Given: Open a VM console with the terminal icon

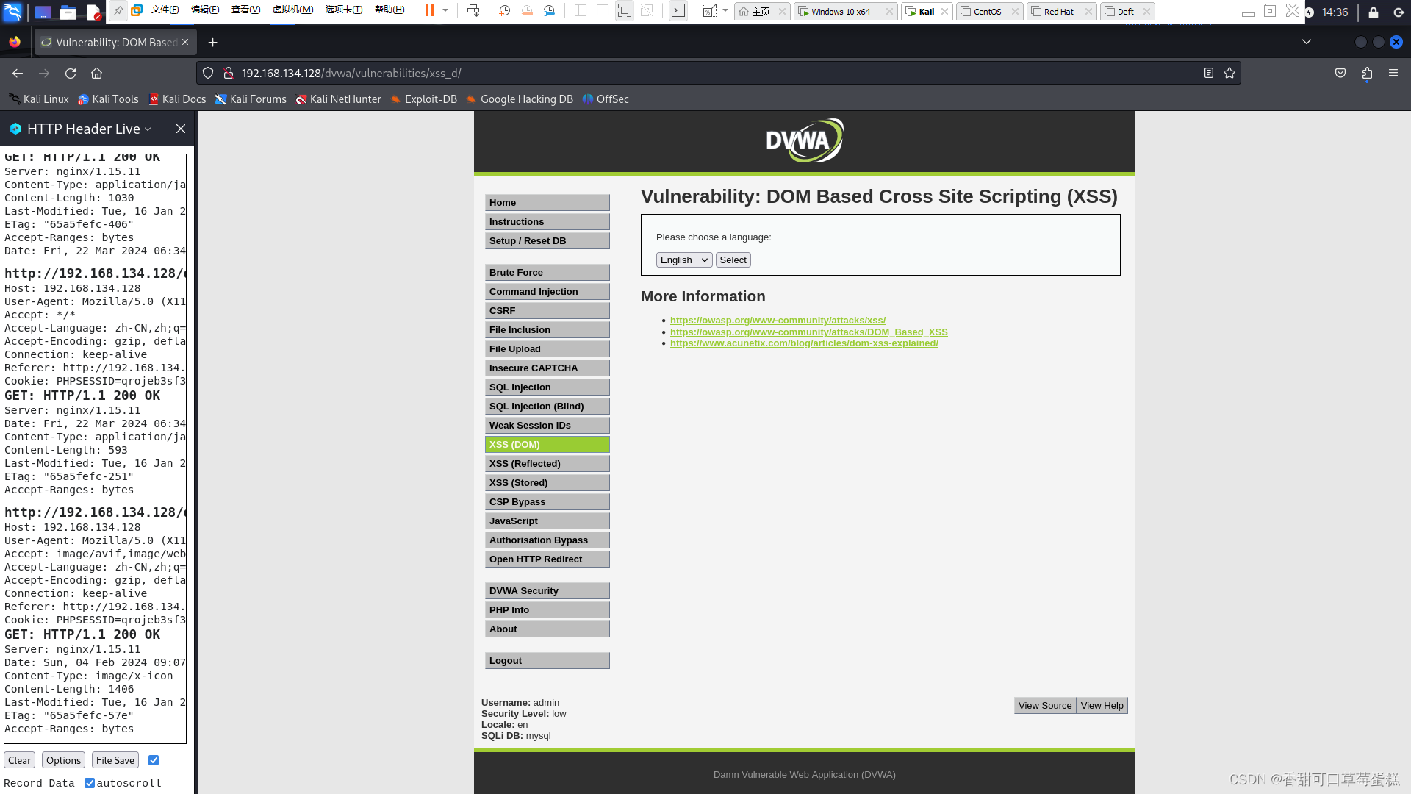Looking at the screenshot, I should (x=678, y=11).
